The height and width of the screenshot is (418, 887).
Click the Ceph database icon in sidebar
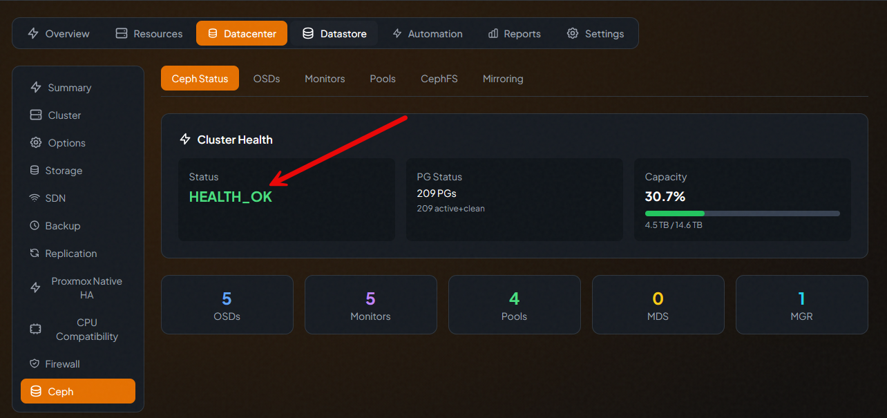[36, 392]
